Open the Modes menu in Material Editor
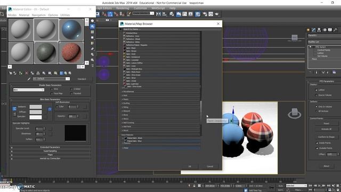 tap(12, 15)
